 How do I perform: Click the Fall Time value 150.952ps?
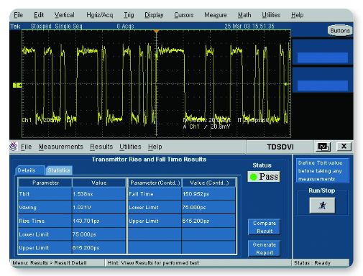(x=208, y=194)
